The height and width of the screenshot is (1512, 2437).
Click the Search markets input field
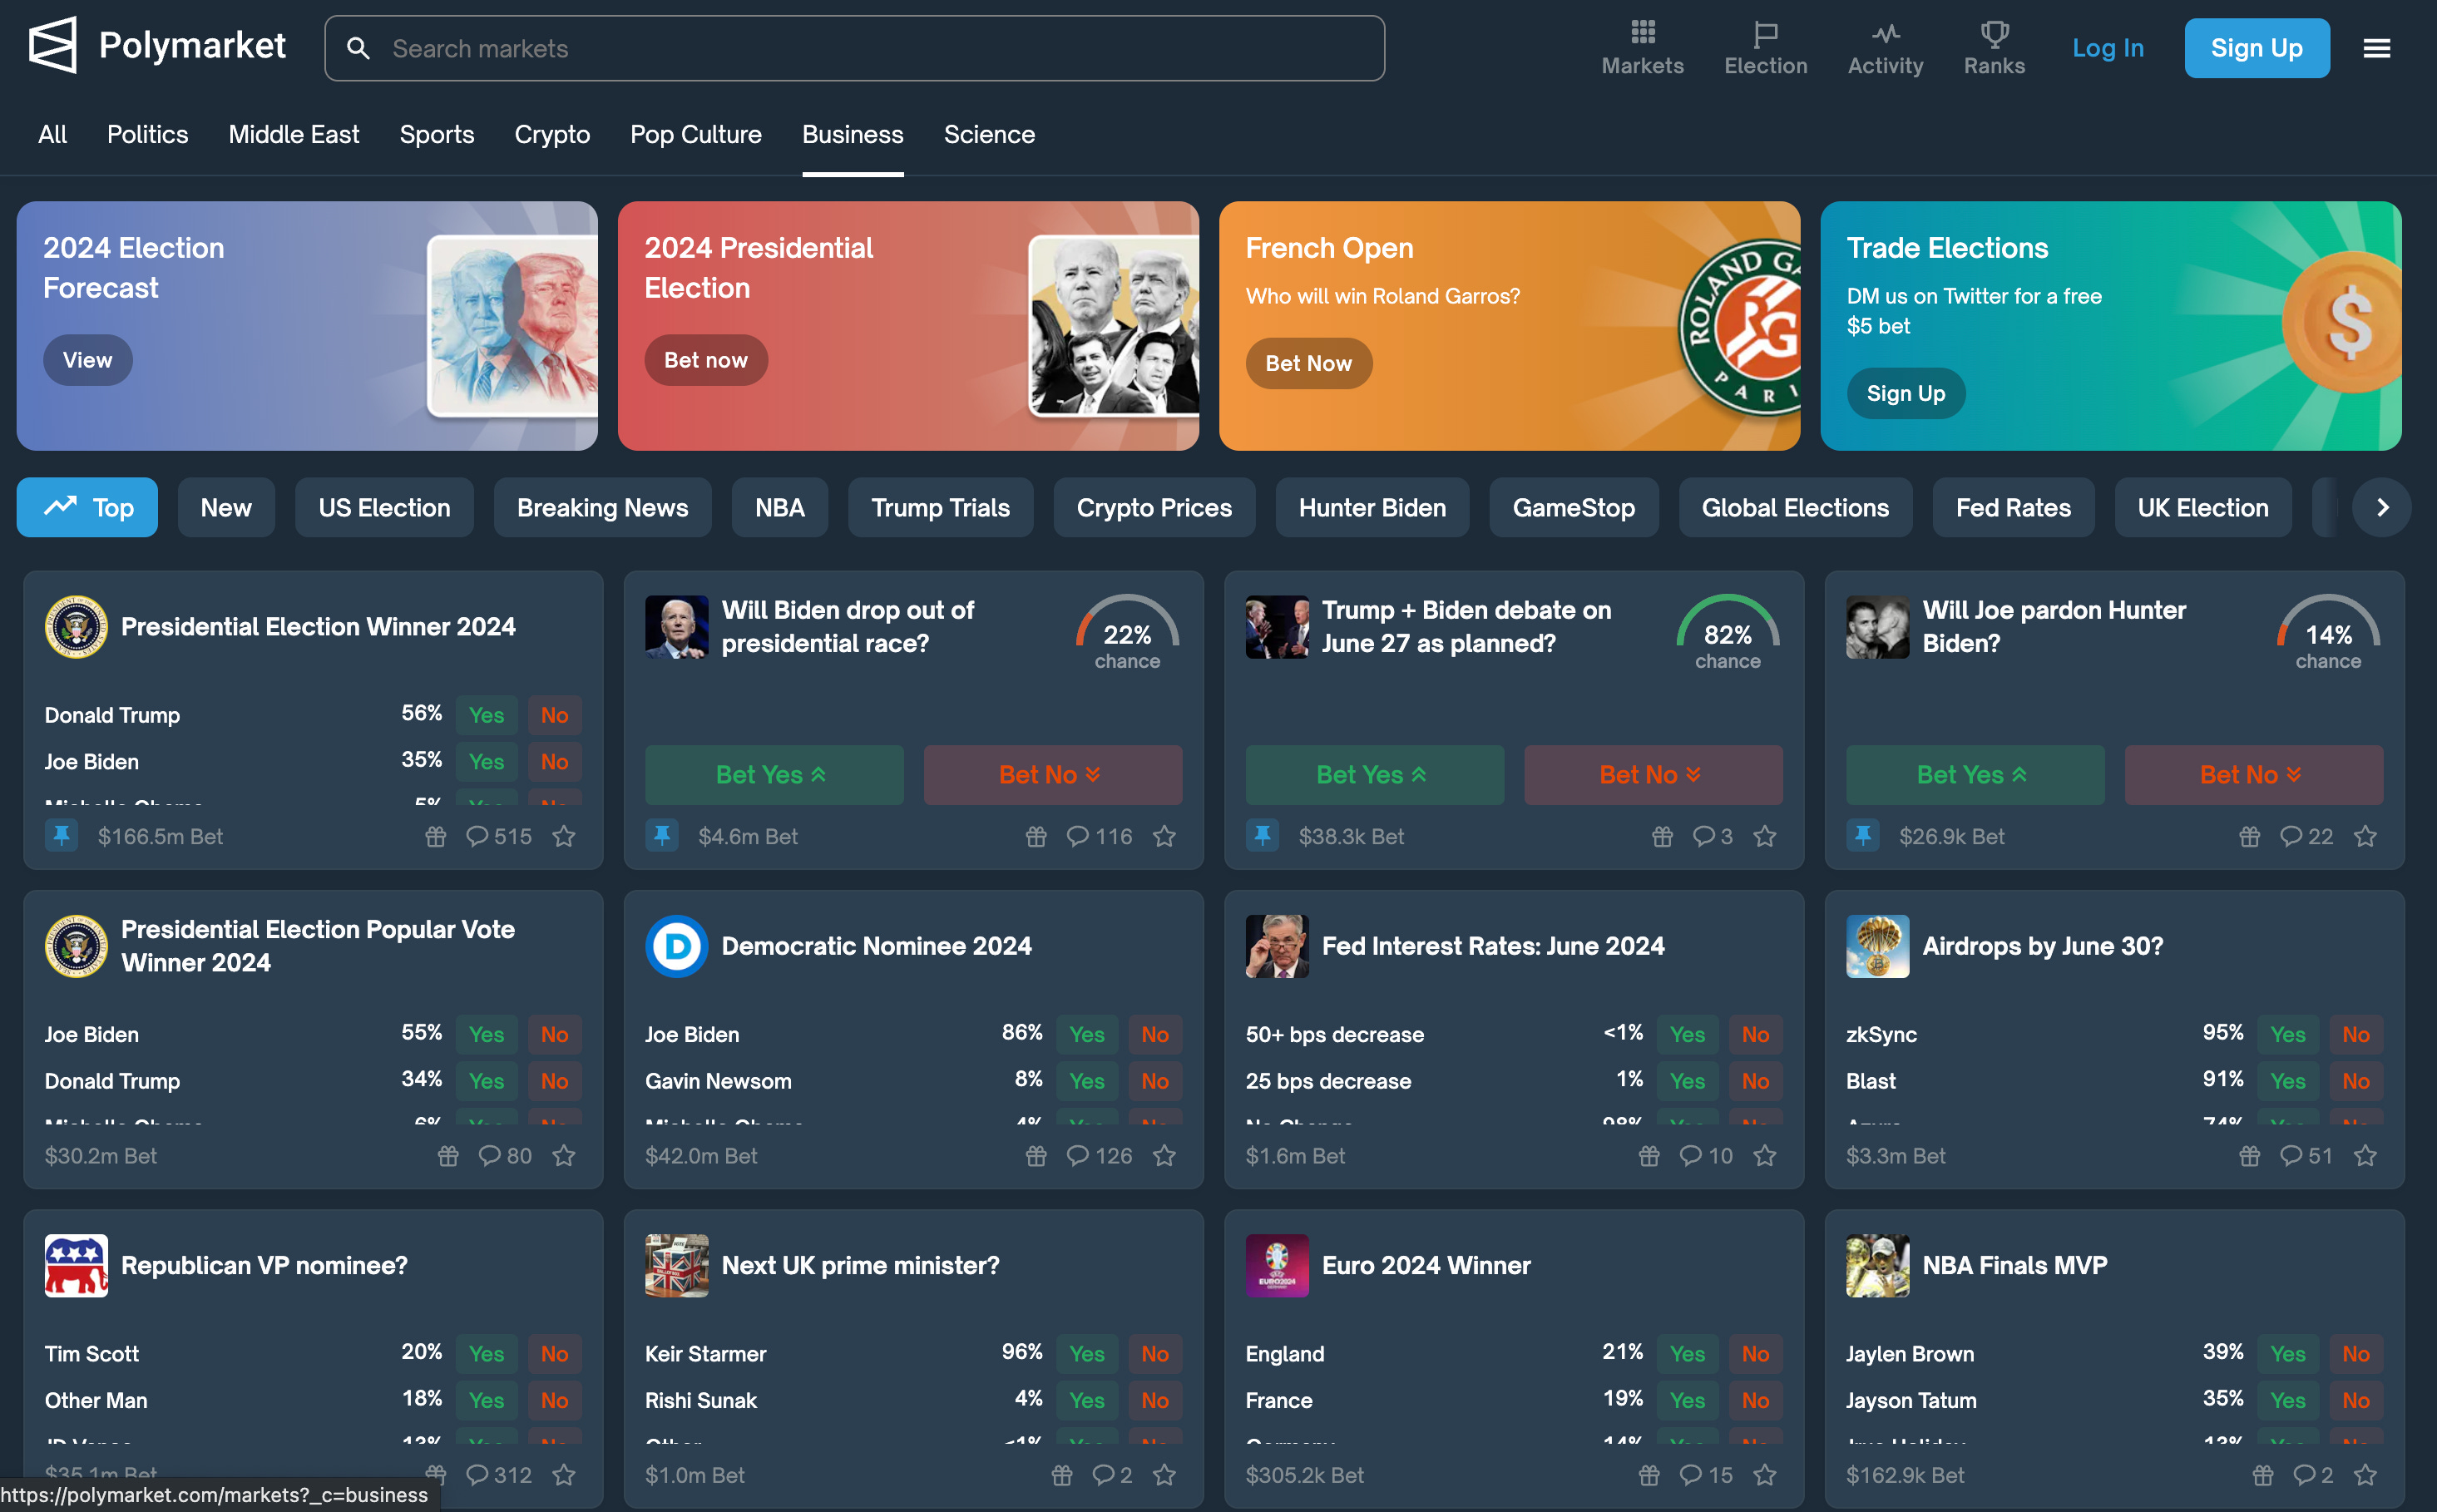click(x=854, y=48)
